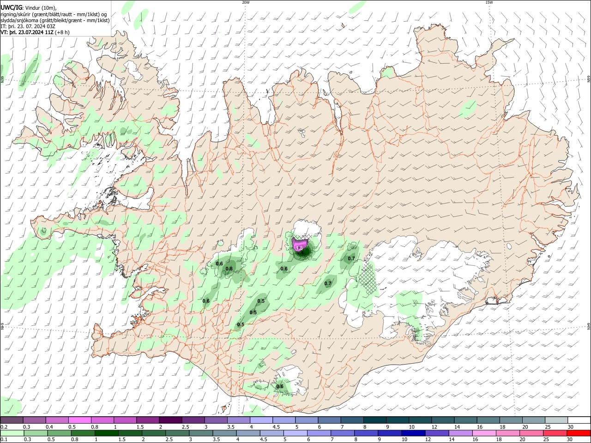This screenshot has width=591, height=443.
Task: Click the 'rigning/skúrir' rain legend description line
Action: pyautogui.click(x=54, y=14)
